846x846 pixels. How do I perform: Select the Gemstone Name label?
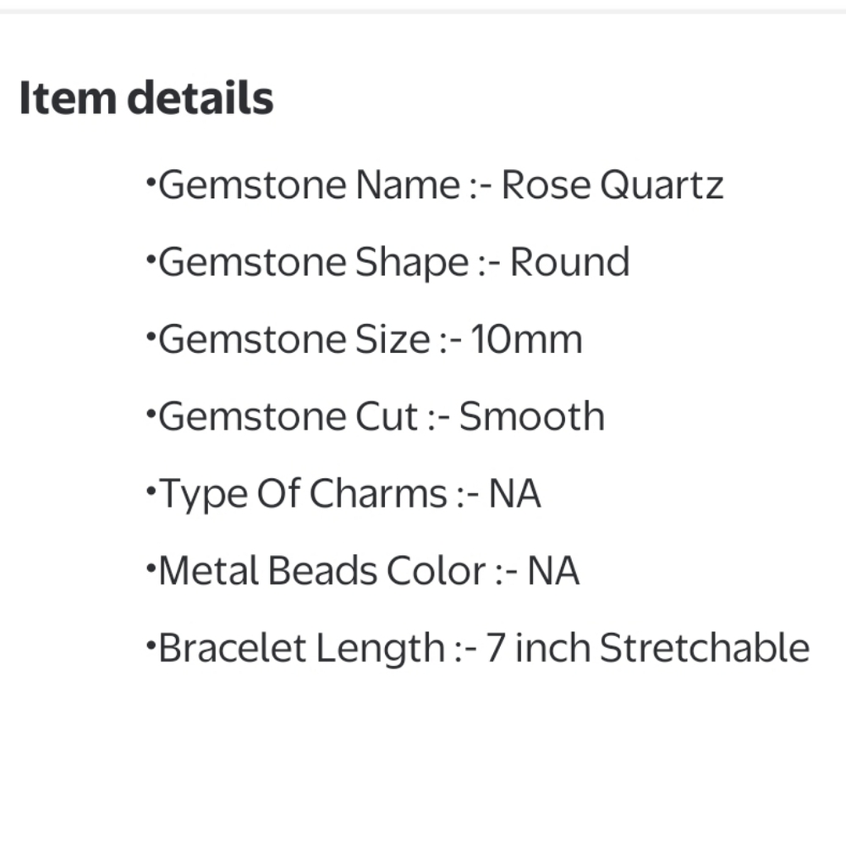[310, 184]
